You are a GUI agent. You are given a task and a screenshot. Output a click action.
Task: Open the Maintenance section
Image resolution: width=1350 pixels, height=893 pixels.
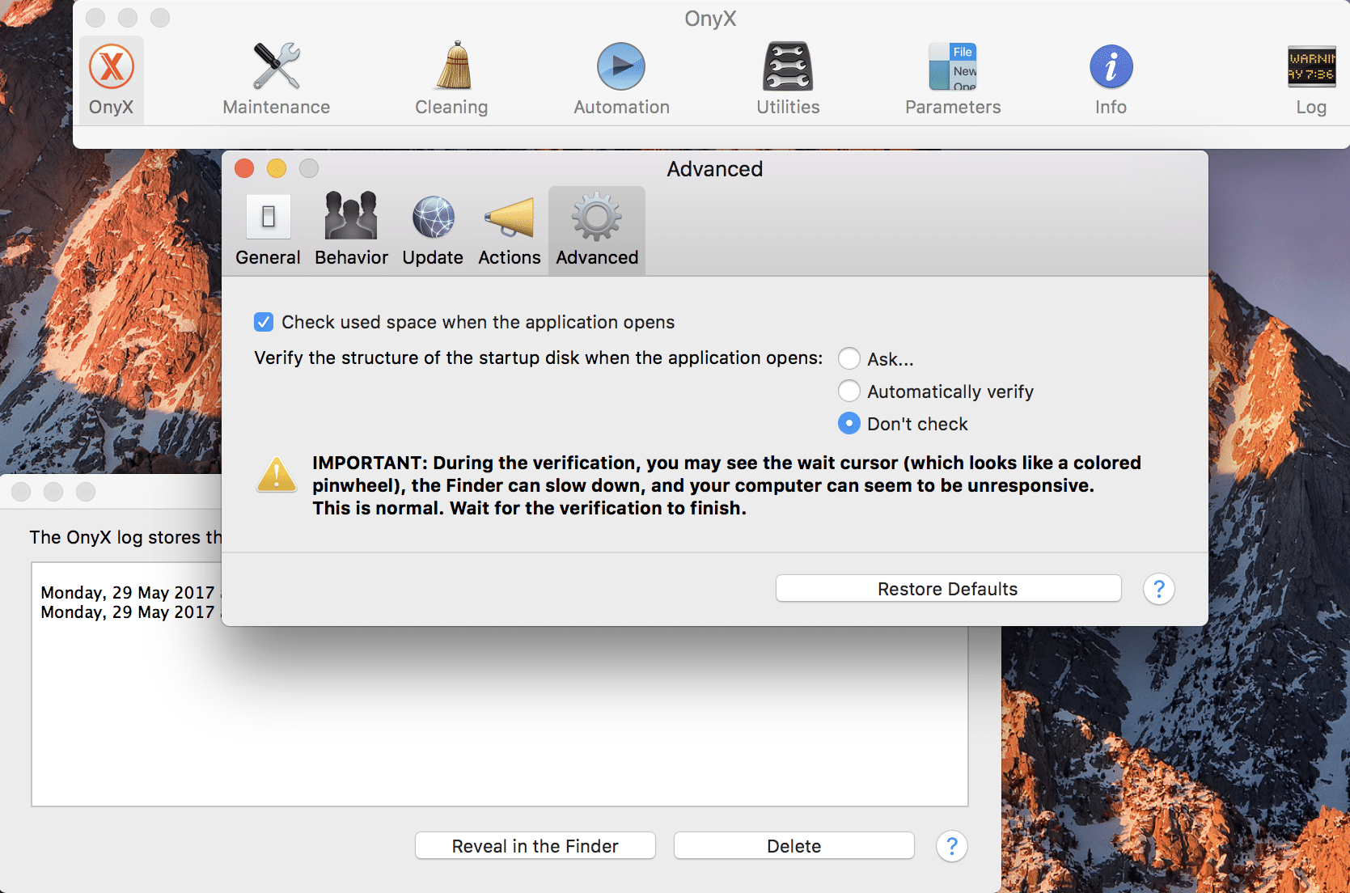pos(276,77)
